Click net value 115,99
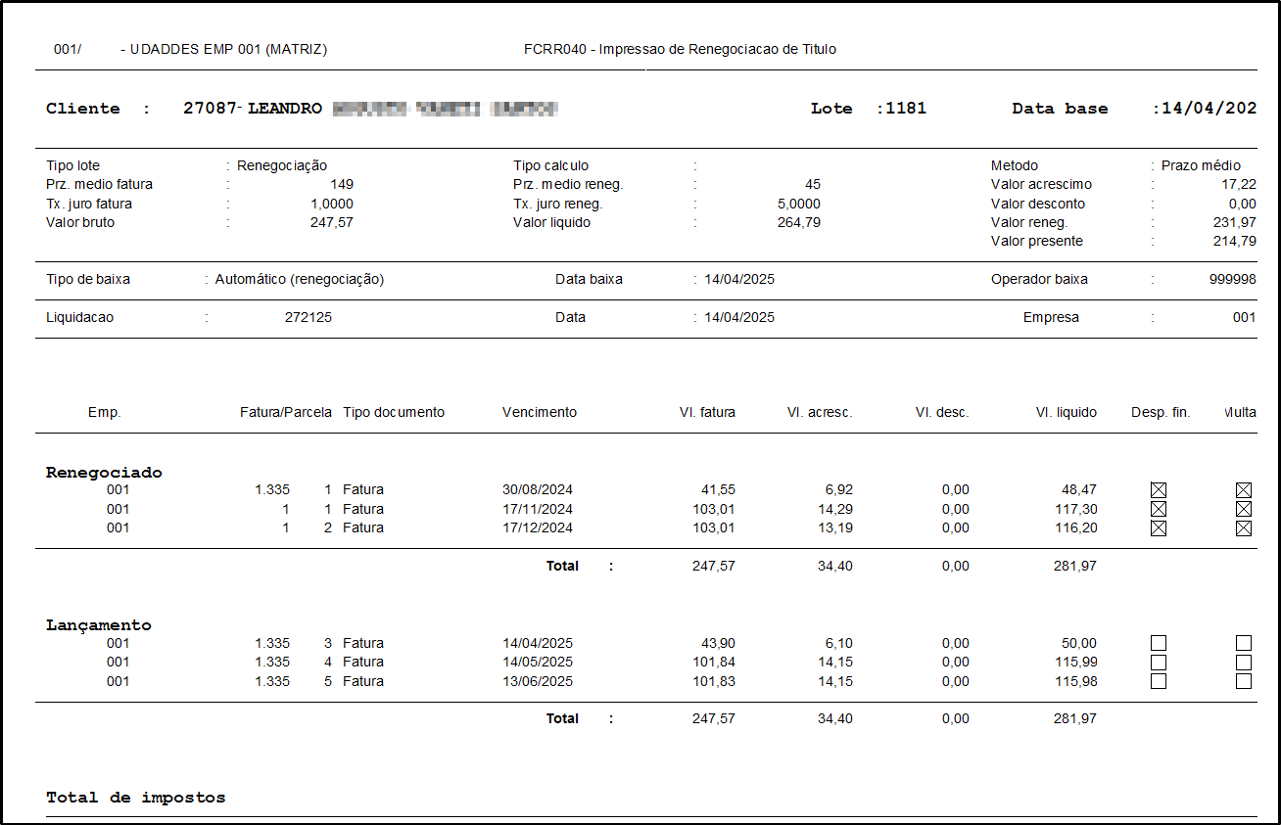 pyautogui.click(x=1075, y=662)
